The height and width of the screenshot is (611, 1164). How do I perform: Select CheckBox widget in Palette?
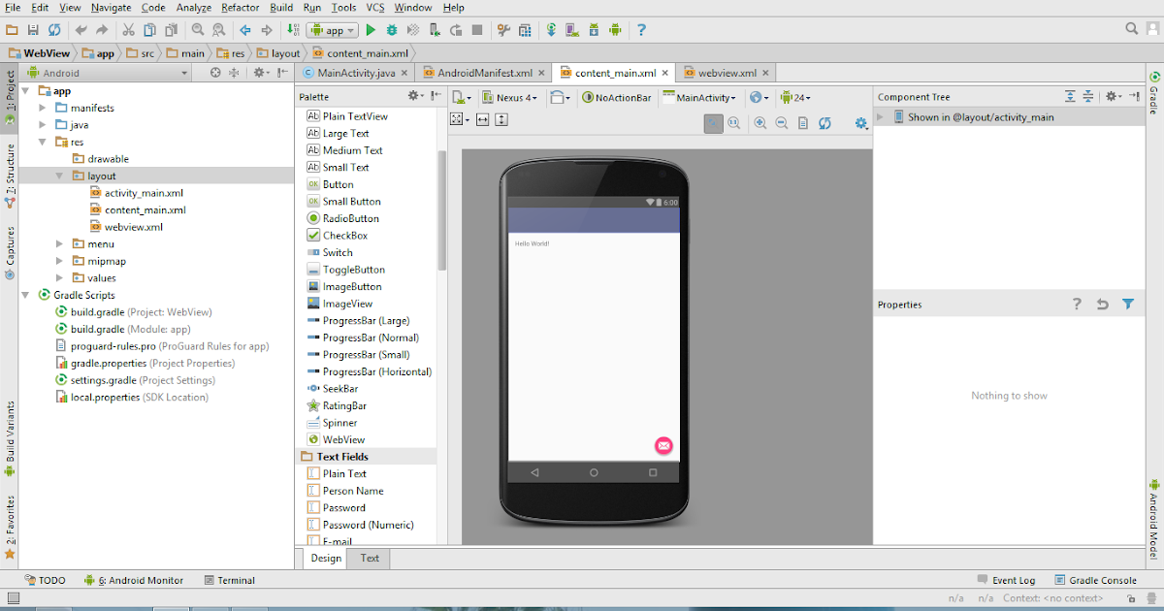(x=344, y=236)
